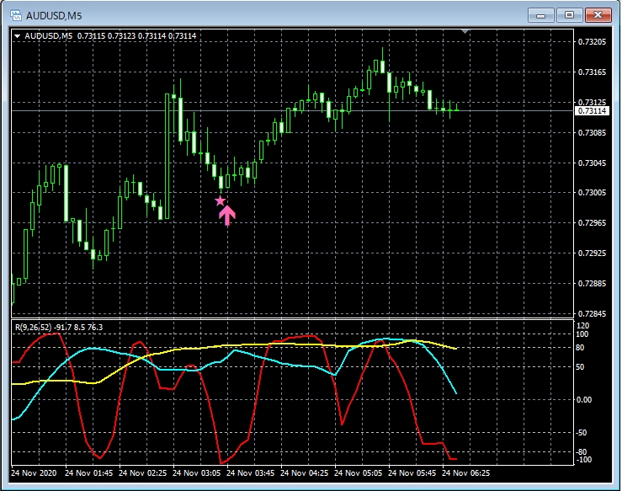Click the AUDUSD,M5 OHLC values text
Image resolution: width=622 pixels, height=491 pixels.
coord(136,36)
